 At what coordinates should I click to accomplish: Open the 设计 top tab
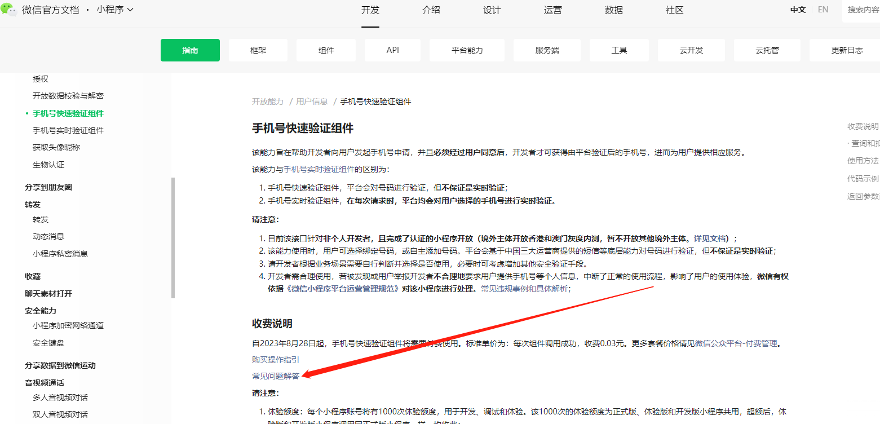pyautogui.click(x=492, y=10)
